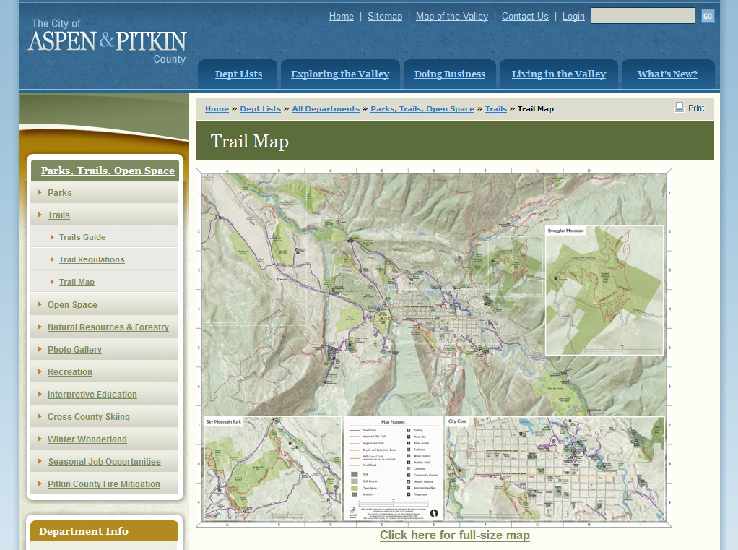Screen dimensions: 738x550
Task: Click the arrow bullet beside Trails
Action: coord(40,215)
